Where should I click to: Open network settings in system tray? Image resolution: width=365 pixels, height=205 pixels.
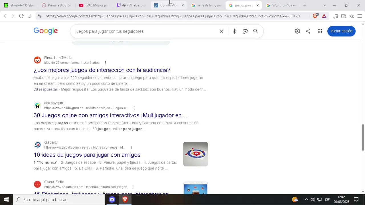[319, 200]
